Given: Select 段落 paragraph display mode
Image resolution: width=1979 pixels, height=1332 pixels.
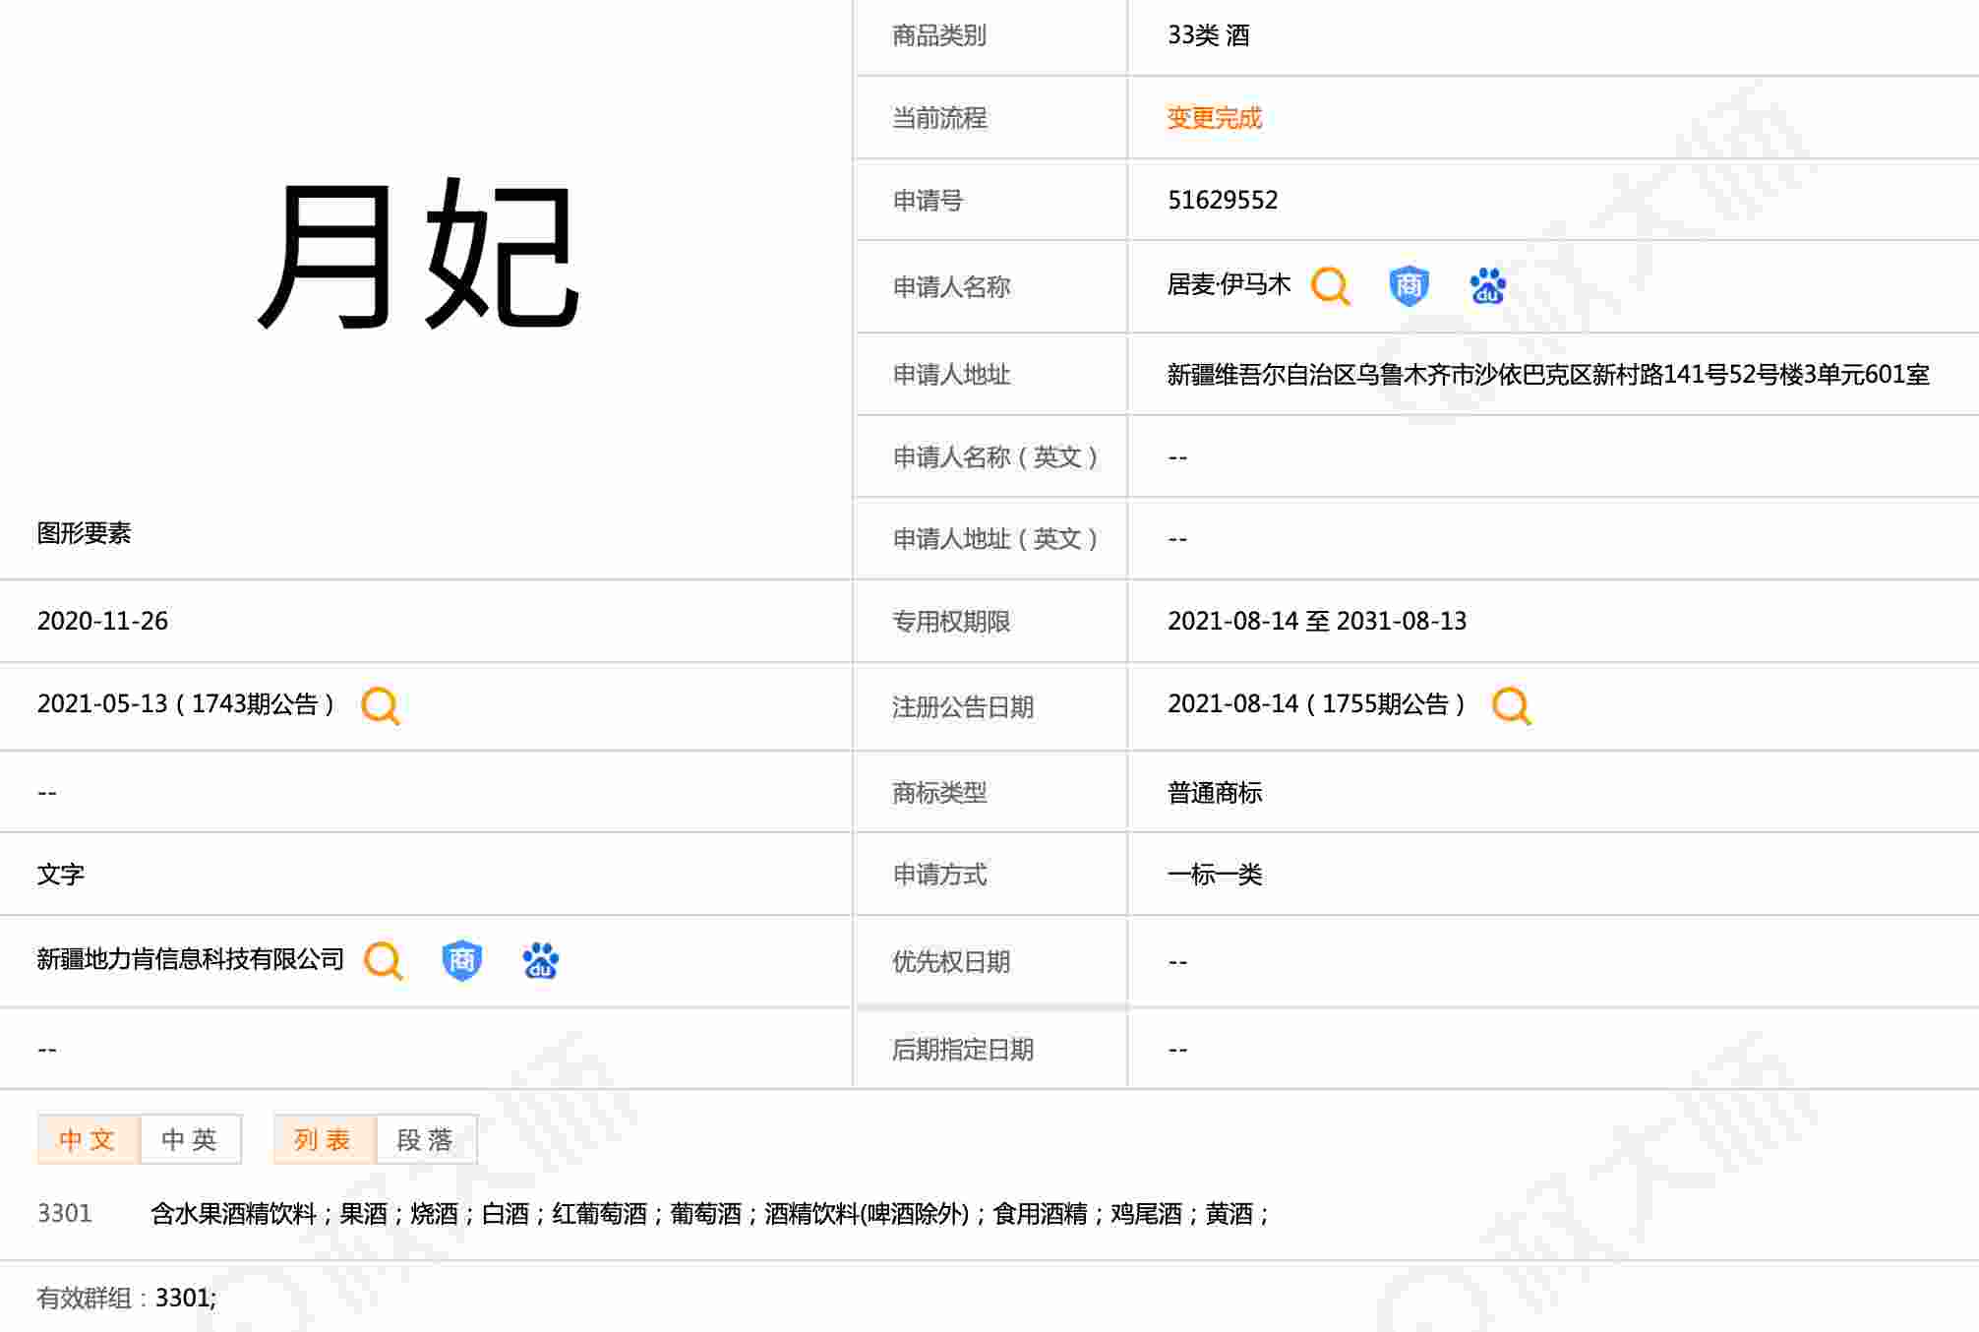Looking at the screenshot, I should click(426, 1139).
